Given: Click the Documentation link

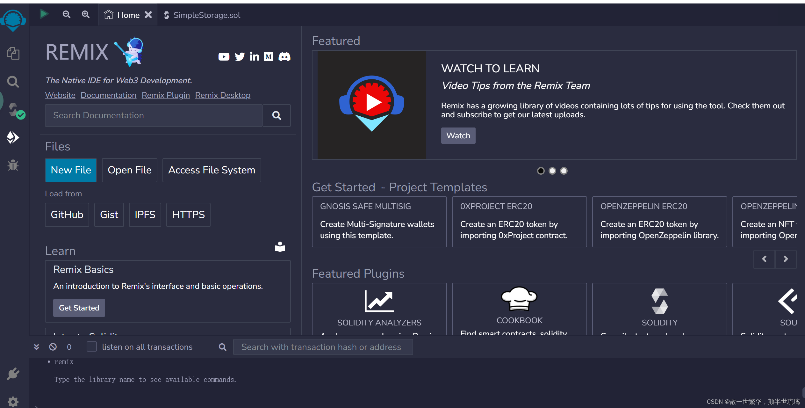Looking at the screenshot, I should (x=108, y=95).
